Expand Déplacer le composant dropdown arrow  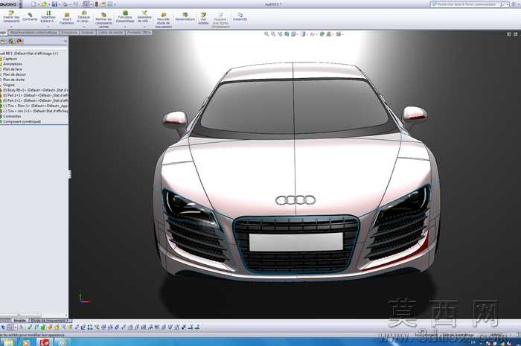83,27
